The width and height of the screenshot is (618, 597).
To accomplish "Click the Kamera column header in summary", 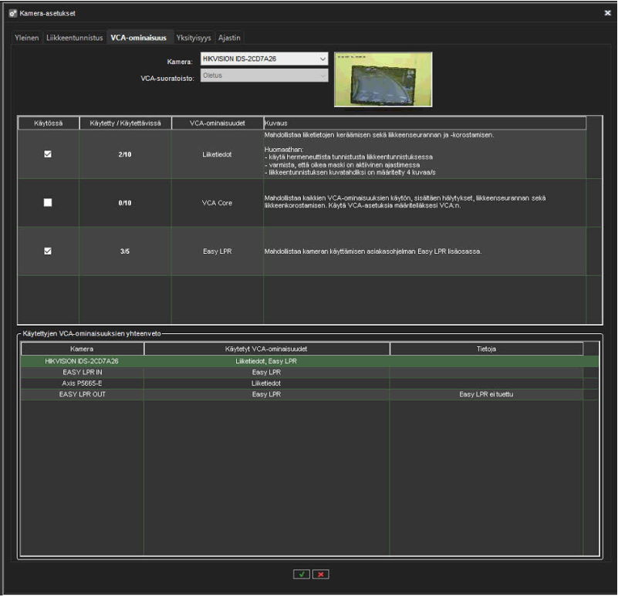I will pyautogui.click(x=82, y=349).
